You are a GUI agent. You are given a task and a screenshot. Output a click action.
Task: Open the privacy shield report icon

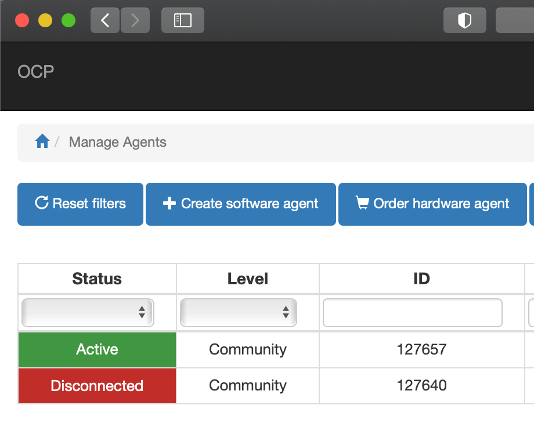[464, 20]
